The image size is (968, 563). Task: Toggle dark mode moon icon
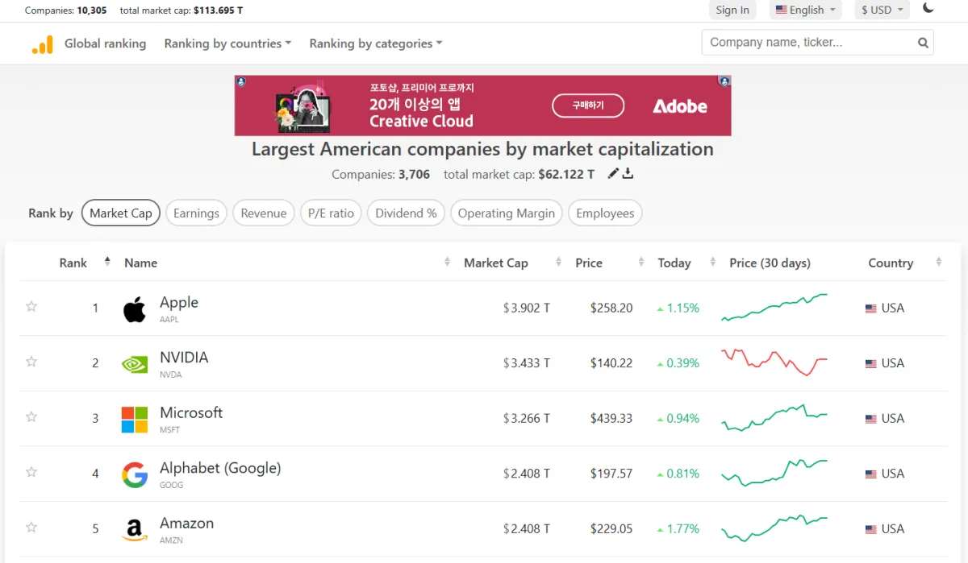tap(928, 8)
